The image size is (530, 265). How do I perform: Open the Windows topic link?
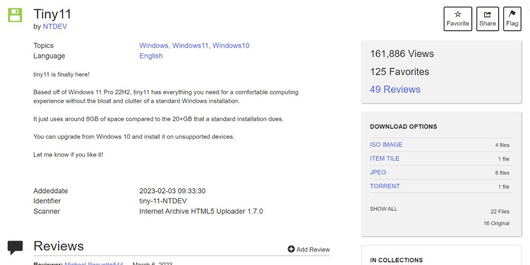(x=154, y=45)
